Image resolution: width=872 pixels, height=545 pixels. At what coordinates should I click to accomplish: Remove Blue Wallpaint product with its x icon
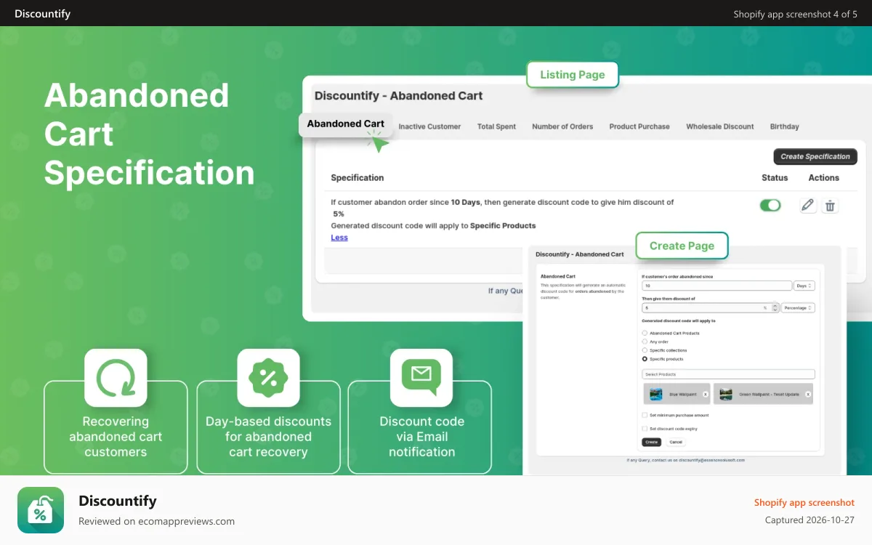tap(706, 394)
